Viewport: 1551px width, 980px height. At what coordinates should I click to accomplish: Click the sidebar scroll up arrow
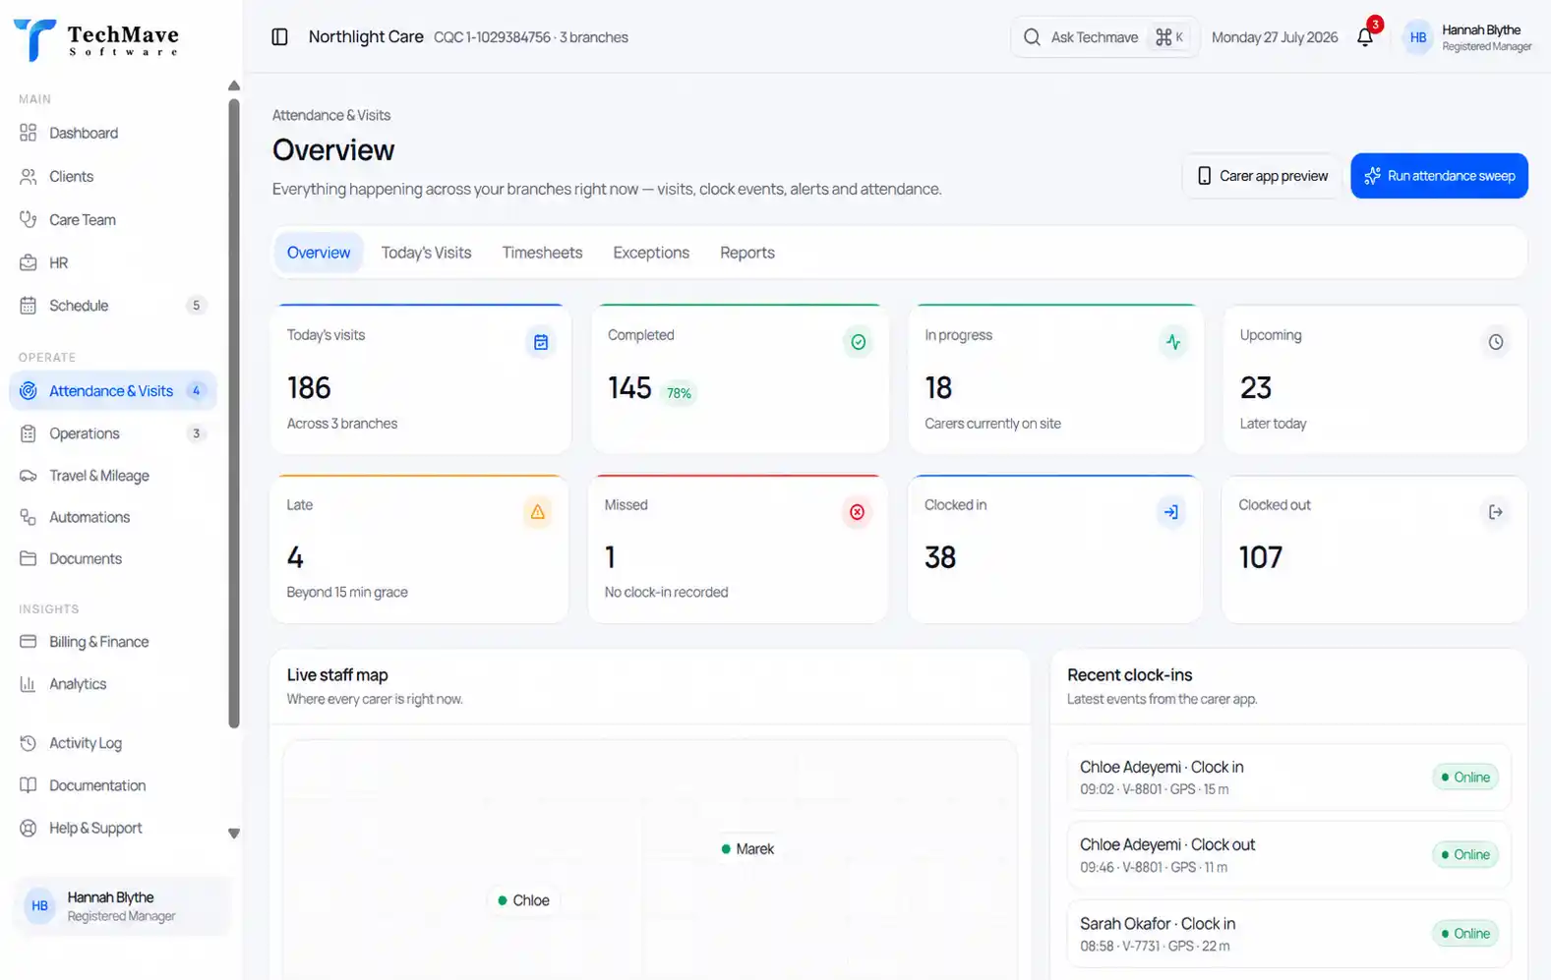(x=234, y=86)
